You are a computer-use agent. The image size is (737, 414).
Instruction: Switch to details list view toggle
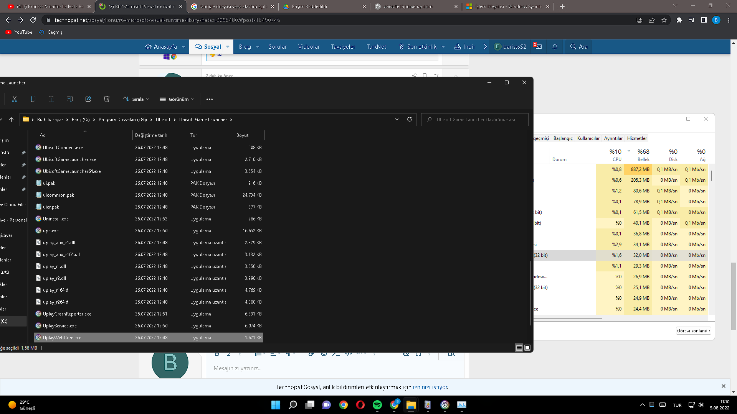(519, 348)
